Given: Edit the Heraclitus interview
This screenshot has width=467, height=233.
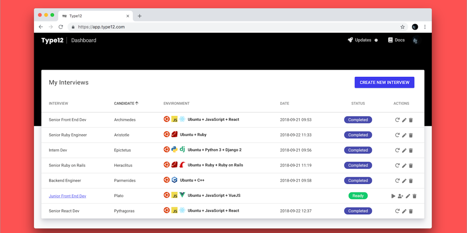Looking at the screenshot, I should [x=404, y=166].
